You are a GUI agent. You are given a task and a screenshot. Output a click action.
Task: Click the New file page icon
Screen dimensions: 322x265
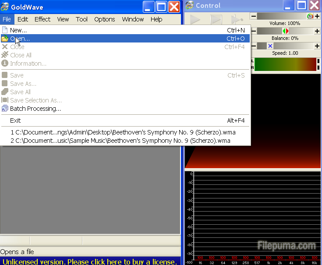5,30
